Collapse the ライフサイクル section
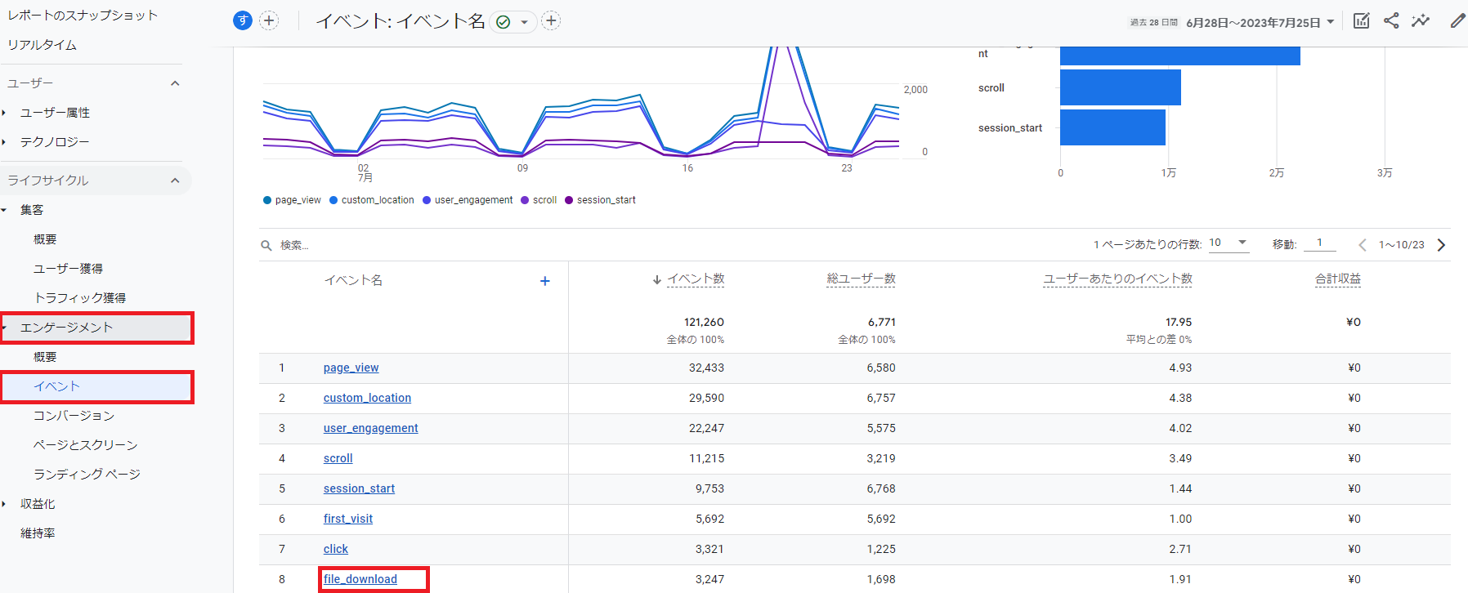The image size is (1468, 593). pos(175,181)
